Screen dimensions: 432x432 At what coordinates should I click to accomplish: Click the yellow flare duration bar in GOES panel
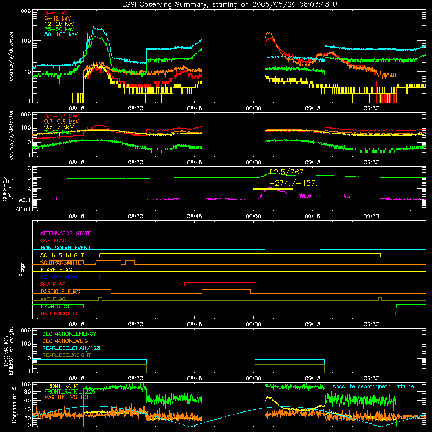pyautogui.click(x=273, y=189)
